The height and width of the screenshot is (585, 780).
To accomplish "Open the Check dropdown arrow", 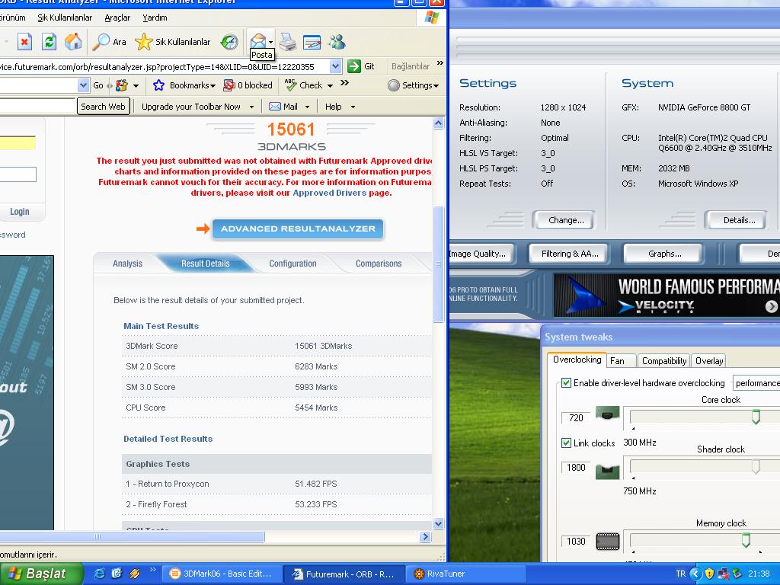I will (330, 86).
